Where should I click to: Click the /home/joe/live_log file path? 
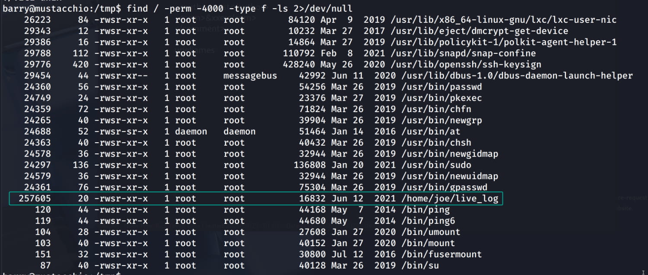[x=450, y=199]
